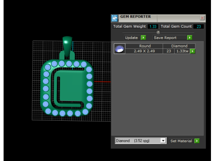215x161 pixels.
Task: Collapse the panel using round arrow handle
Action: pyautogui.click(x=158, y=32)
